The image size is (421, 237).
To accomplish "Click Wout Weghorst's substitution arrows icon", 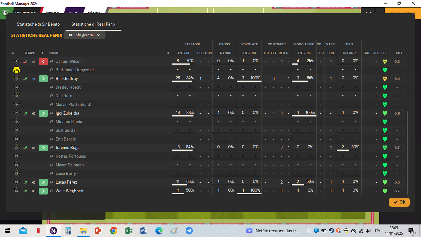I will click(25, 191).
